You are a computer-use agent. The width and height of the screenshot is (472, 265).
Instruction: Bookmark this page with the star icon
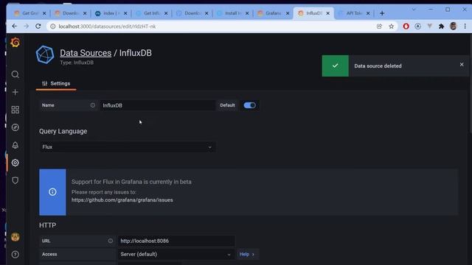tap(391, 26)
